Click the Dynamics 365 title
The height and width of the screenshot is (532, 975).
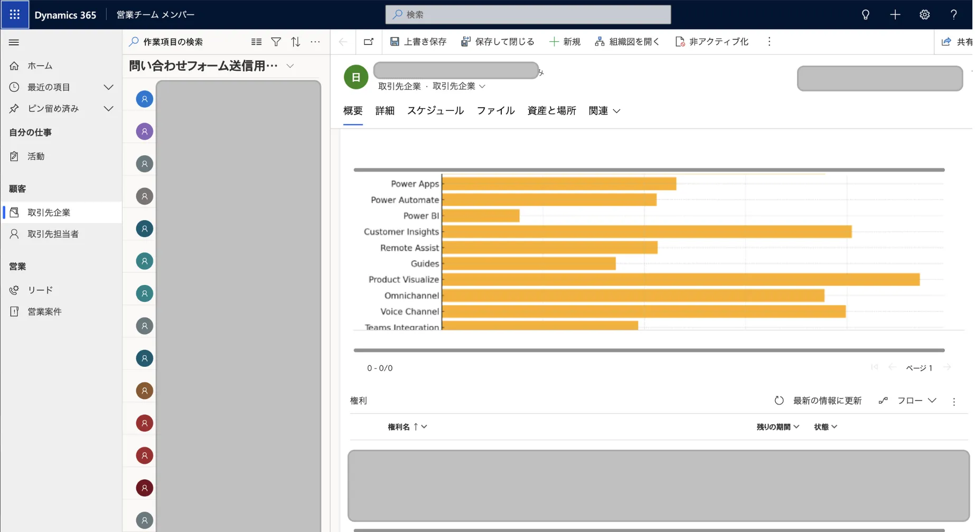(x=65, y=15)
